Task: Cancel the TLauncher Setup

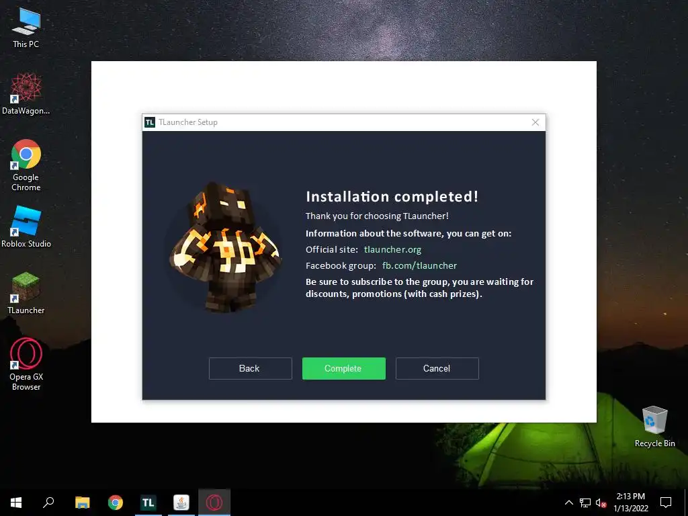Action: point(437,368)
